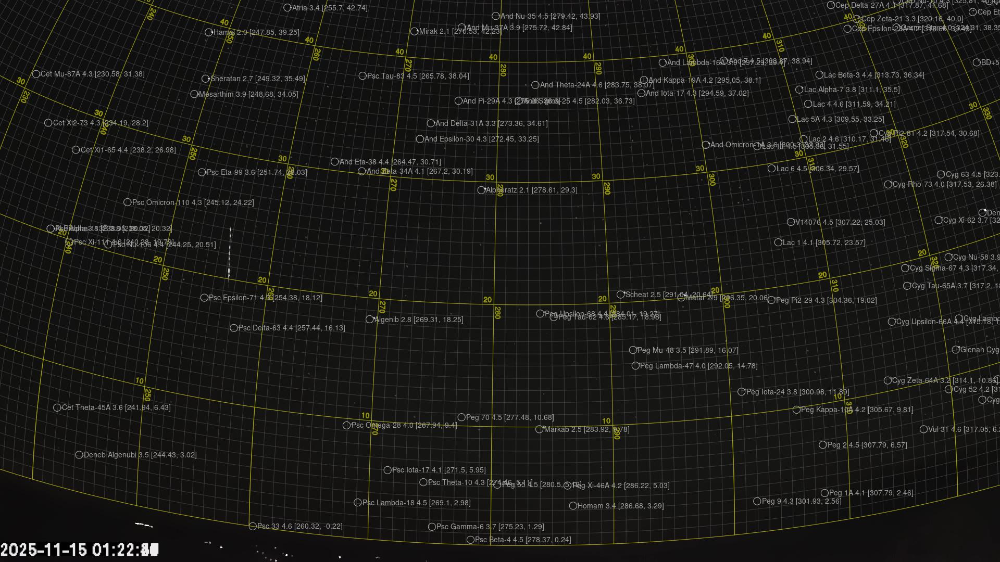This screenshot has width=1000, height=562.
Task: Click the Mirak star circle
Action: (414, 32)
